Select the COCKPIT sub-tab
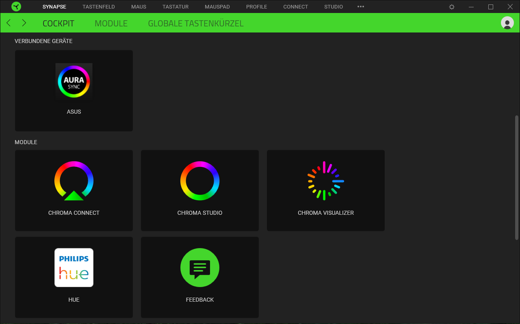This screenshot has width=520, height=324. click(x=58, y=24)
